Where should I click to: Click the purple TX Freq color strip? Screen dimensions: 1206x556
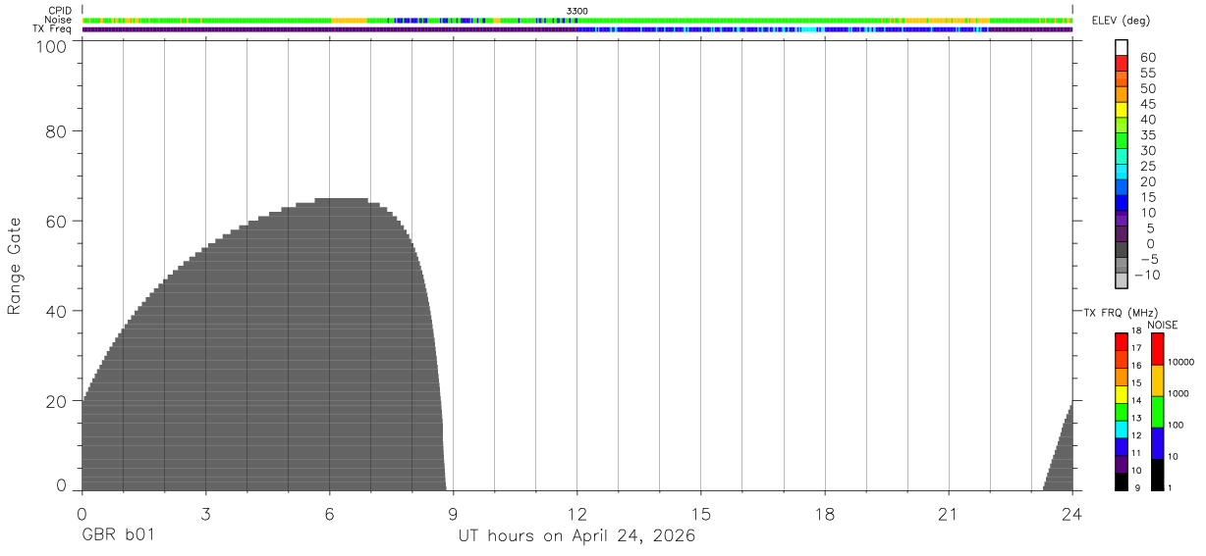click(x=576, y=29)
